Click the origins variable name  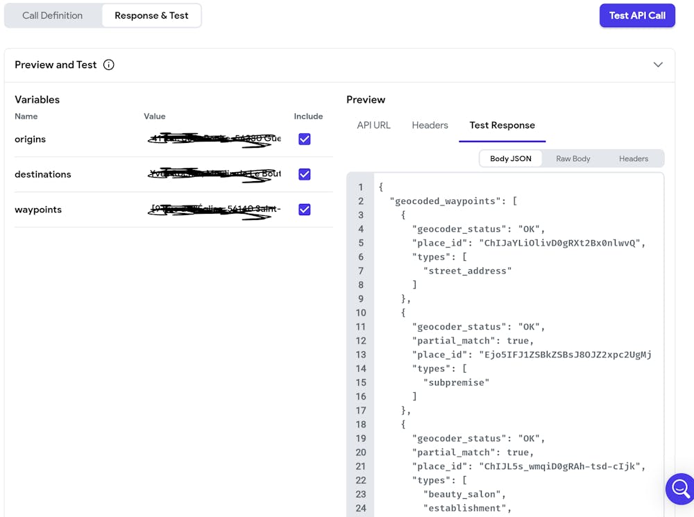[30, 139]
